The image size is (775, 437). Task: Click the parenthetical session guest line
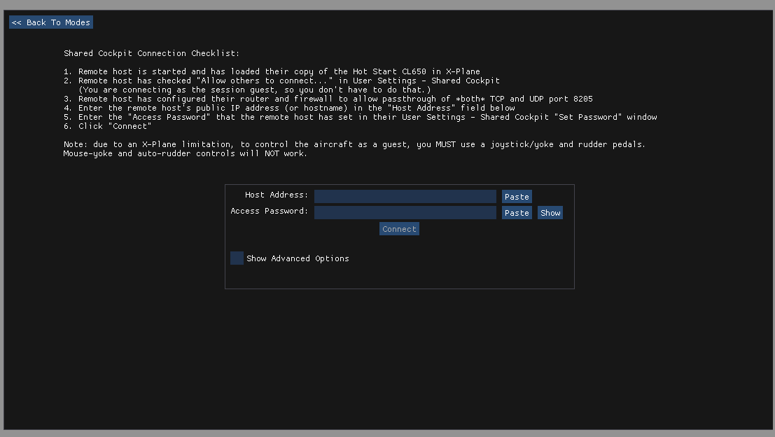[255, 90]
